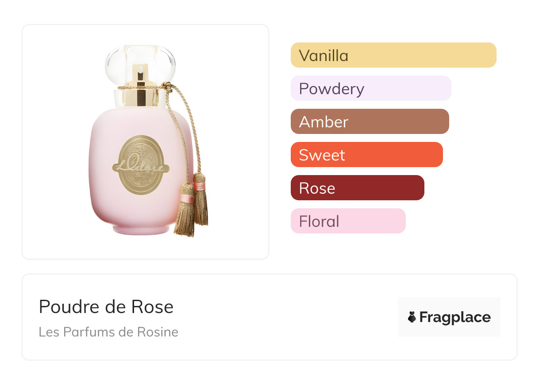Open the Les Parfums de Rosine brand link
This screenshot has height=382, width=539.
point(108,332)
